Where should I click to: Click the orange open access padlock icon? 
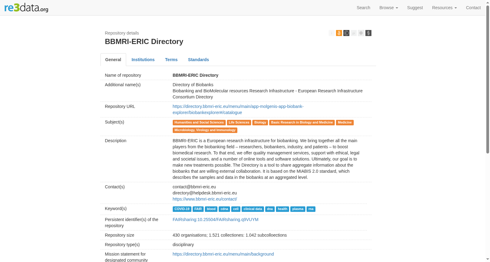(x=339, y=33)
